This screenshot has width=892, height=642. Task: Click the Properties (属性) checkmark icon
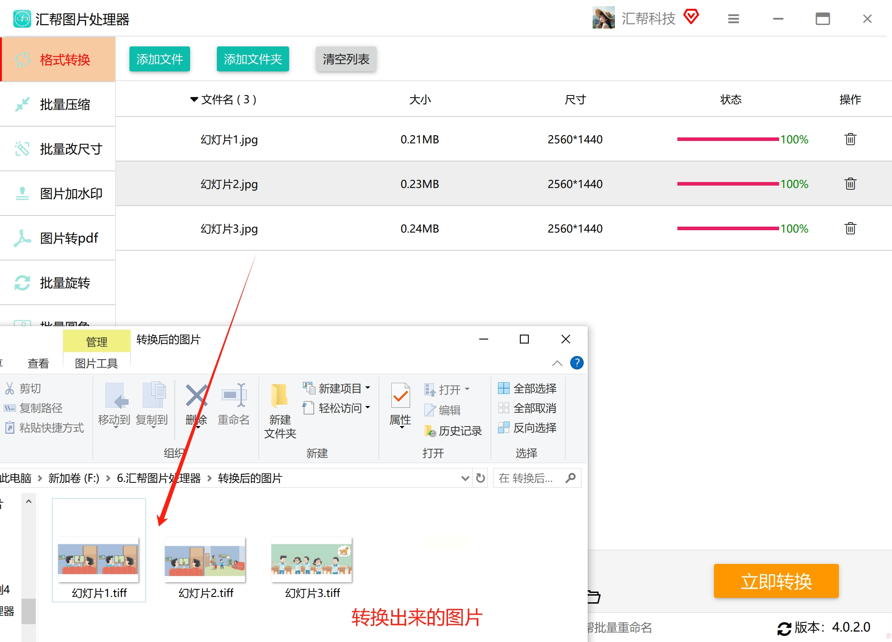[x=400, y=395]
